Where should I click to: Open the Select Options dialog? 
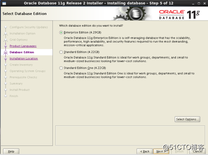tap(187, 119)
